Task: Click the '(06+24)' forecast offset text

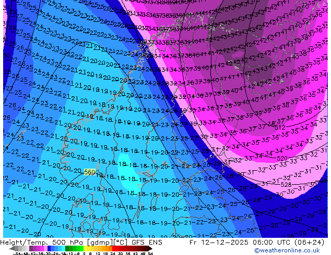Action: (x=310, y=243)
